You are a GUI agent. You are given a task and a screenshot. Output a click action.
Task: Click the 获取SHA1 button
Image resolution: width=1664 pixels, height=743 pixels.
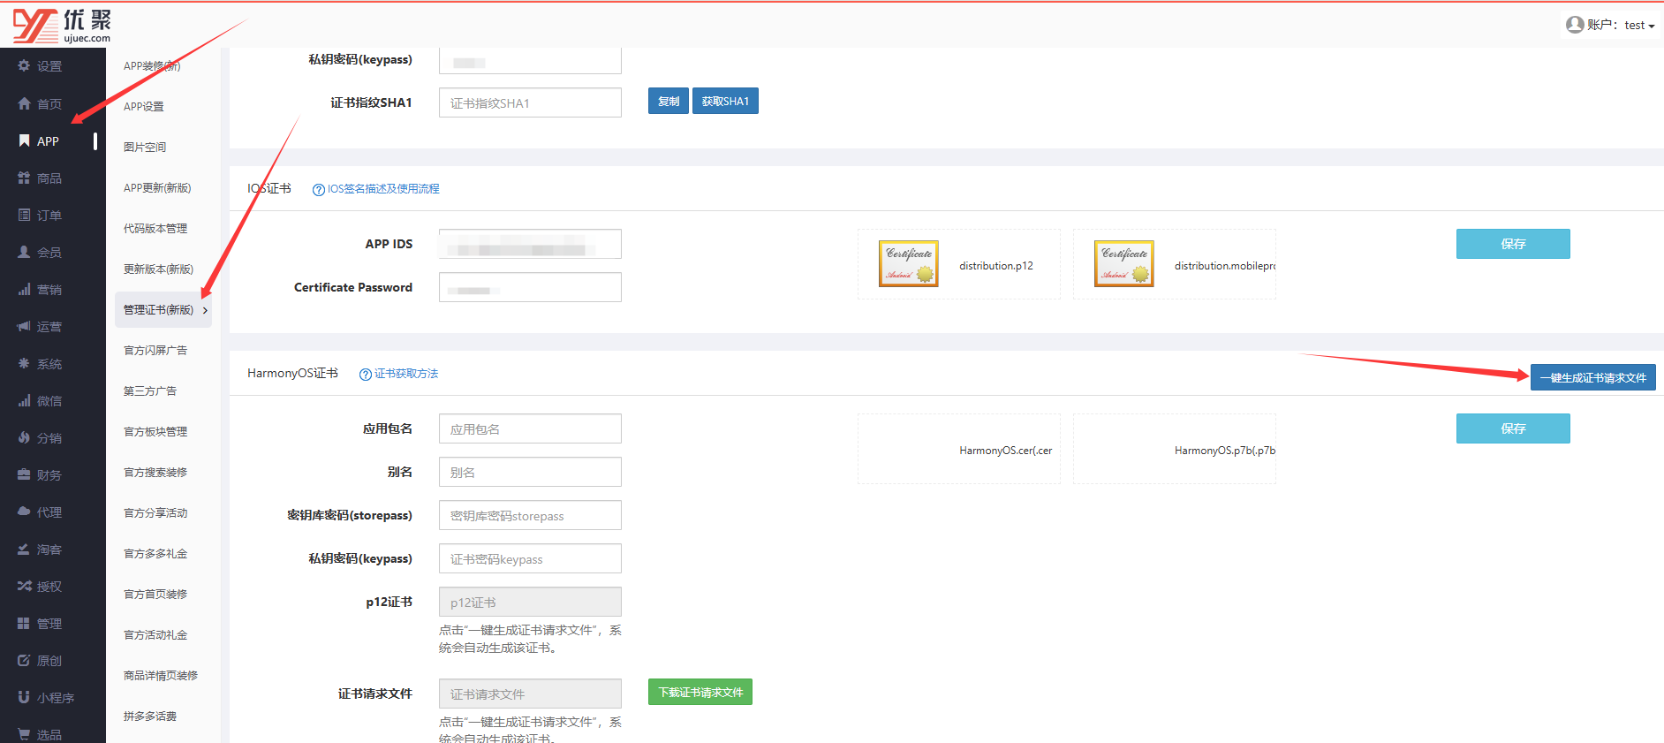(725, 102)
